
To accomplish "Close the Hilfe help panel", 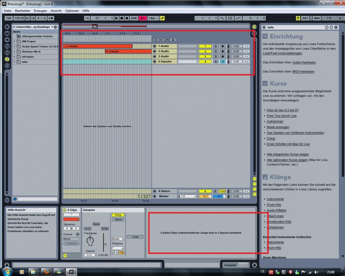I will [264, 27].
